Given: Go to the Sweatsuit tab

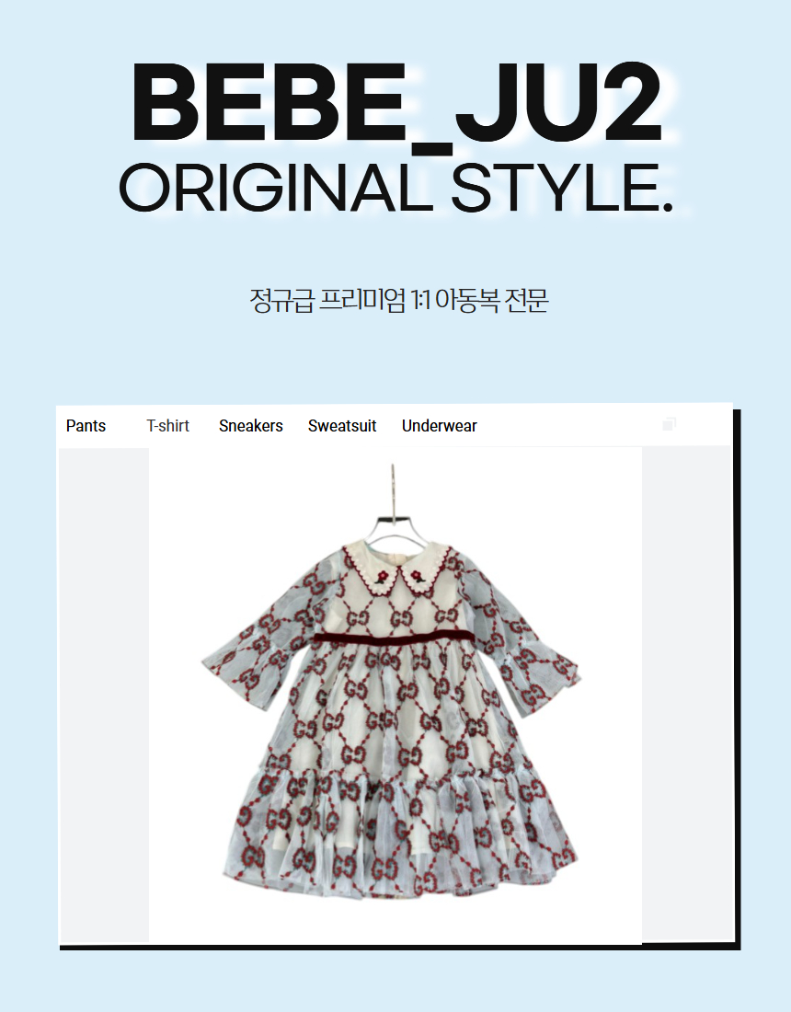Looking at the screenshot, I should 342,426.
